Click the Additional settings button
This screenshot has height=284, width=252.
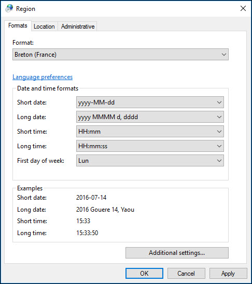pos(177,253)
